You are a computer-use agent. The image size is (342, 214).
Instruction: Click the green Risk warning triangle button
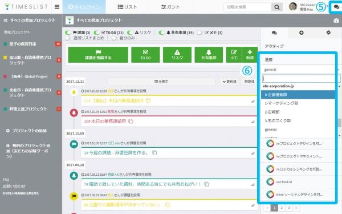coord(177,55)
